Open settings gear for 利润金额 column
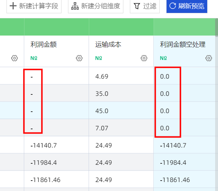Screen dimensions: 218x191 79,58
